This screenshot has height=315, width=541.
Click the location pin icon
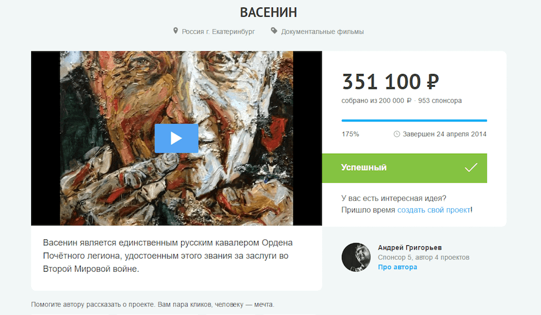coord(175,31)
